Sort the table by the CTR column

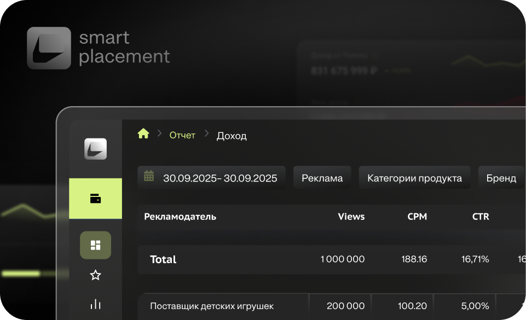coord(481,216)
